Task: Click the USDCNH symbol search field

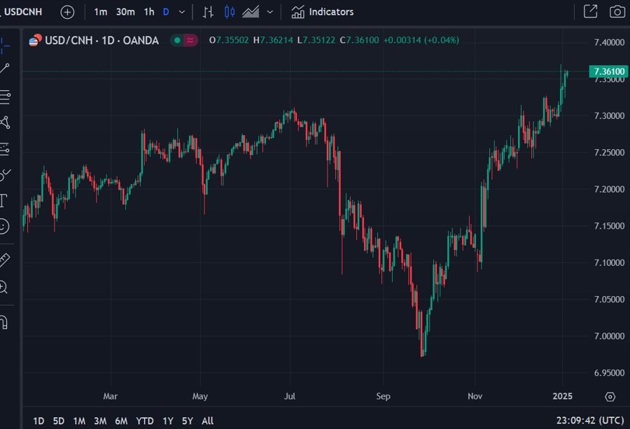Action: pos(22,12)
